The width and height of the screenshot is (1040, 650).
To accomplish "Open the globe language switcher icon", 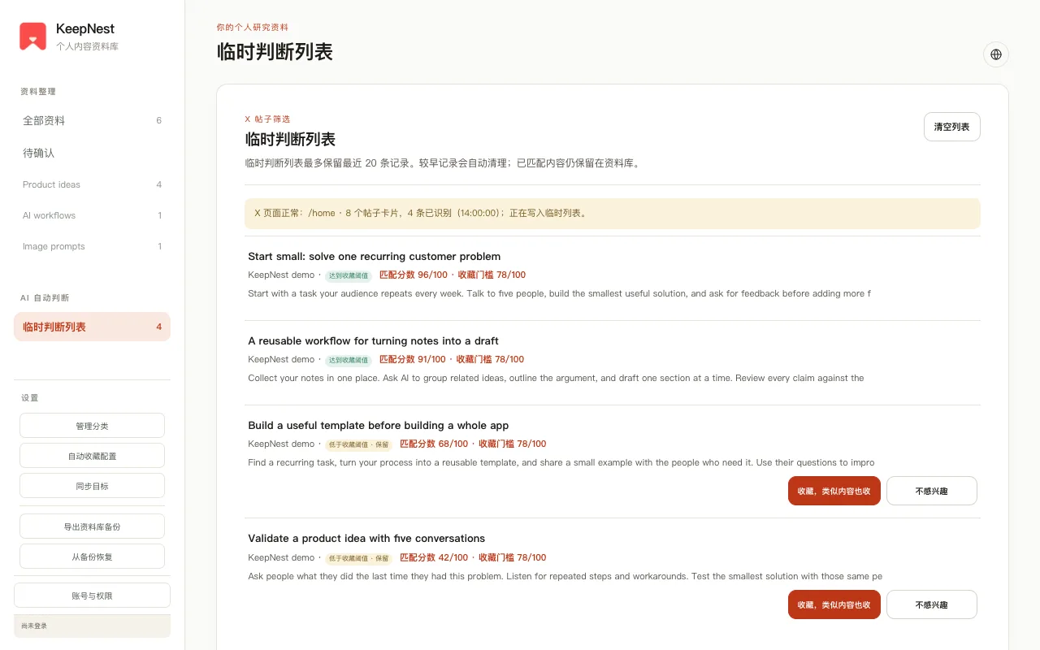I will 996,54.
